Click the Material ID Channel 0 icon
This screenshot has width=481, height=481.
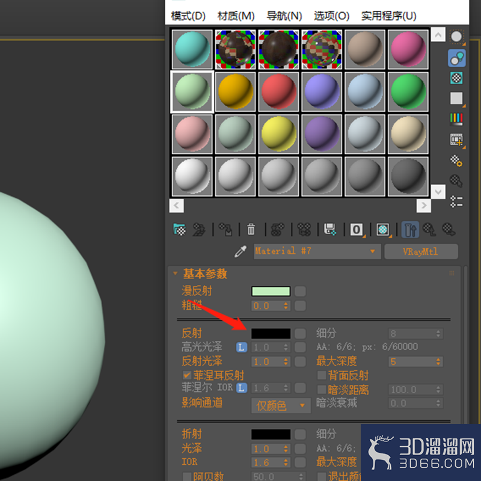click(357, 230)
